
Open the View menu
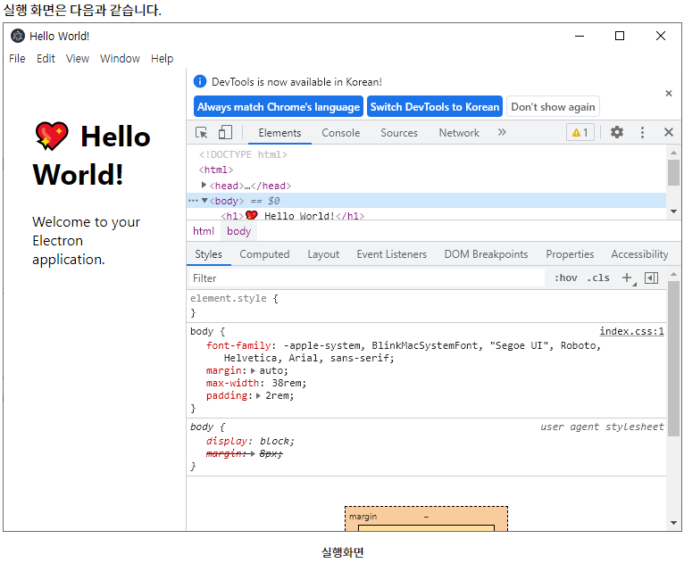(x=77, y=58)
